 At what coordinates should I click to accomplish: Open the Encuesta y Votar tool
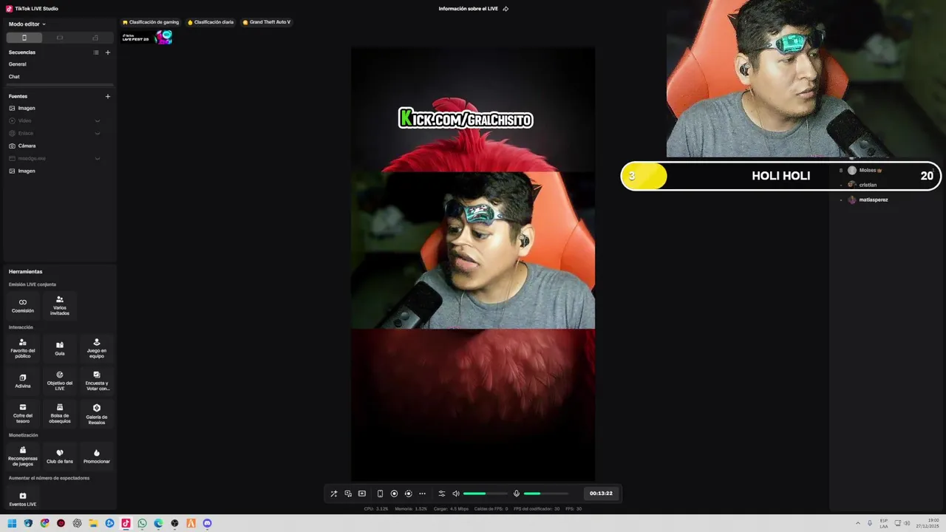click(97, 381)
